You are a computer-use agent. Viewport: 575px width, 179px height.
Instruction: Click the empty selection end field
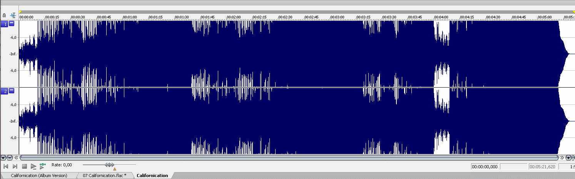513,167
